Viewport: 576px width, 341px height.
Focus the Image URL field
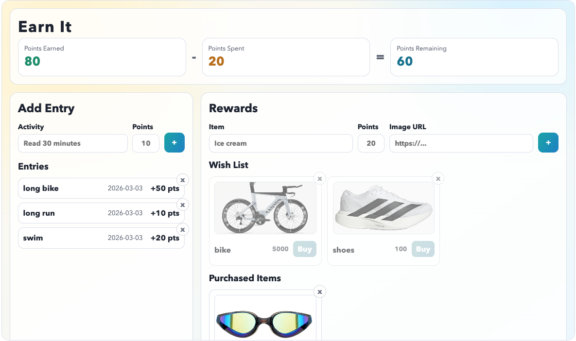point(461,143)
